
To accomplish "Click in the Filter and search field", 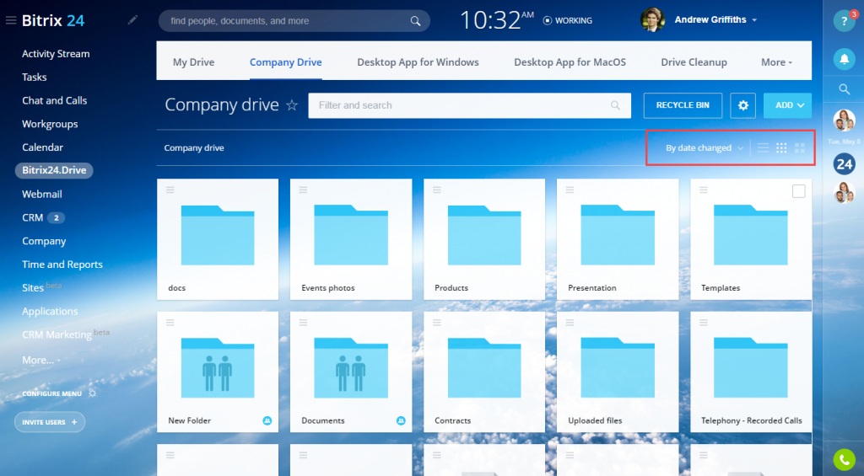I will coord(469,105).
